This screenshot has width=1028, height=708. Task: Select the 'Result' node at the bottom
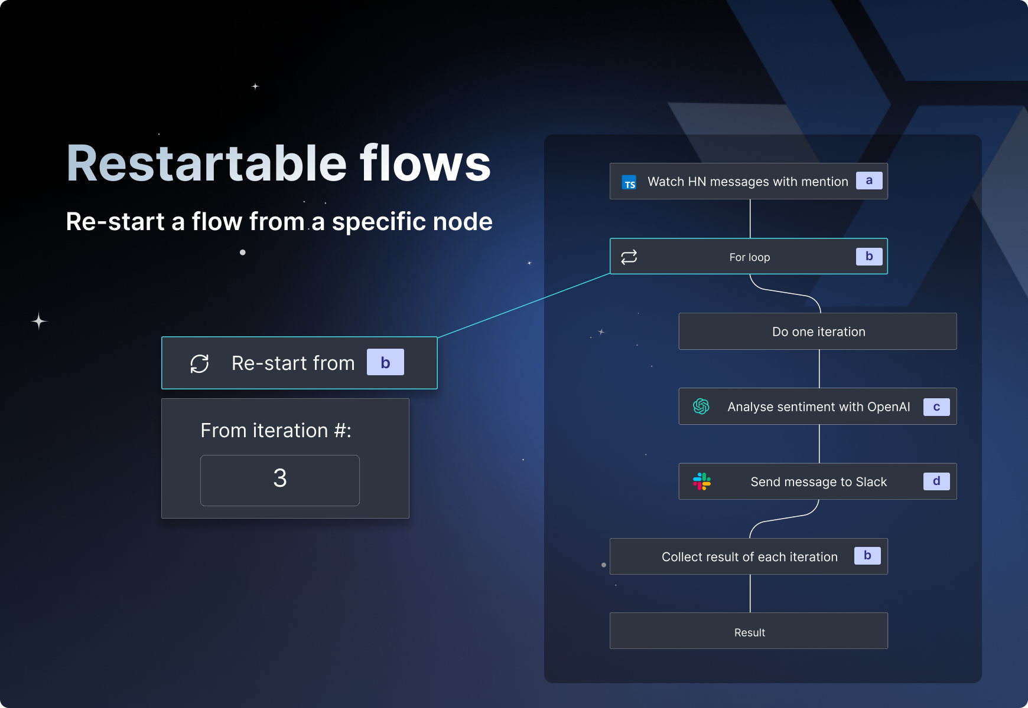pyautogui.click(x=749, y=631)
